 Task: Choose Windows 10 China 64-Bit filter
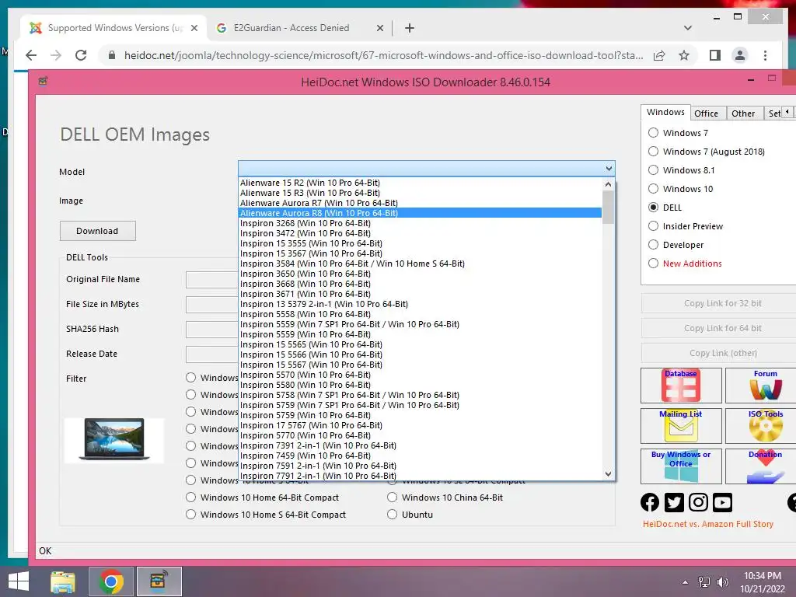click(392, 497)
